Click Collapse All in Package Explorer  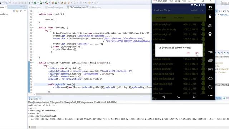pyautogui.click(x=14, y=11)
